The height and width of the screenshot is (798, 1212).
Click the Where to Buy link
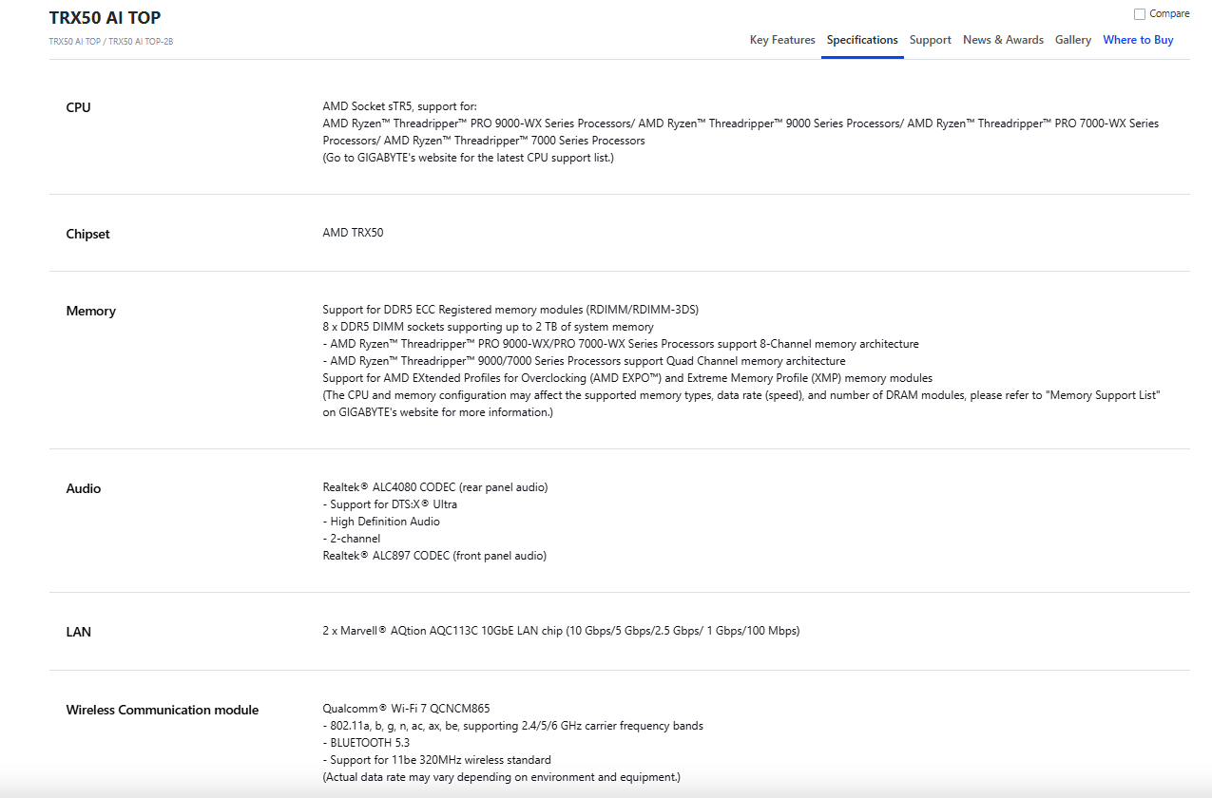click(1138, 40)
